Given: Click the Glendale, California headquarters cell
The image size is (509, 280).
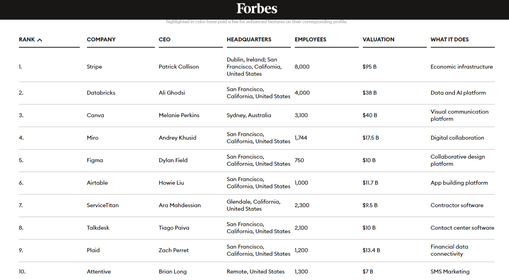Looking at the screenshot, I should (254, 205).
